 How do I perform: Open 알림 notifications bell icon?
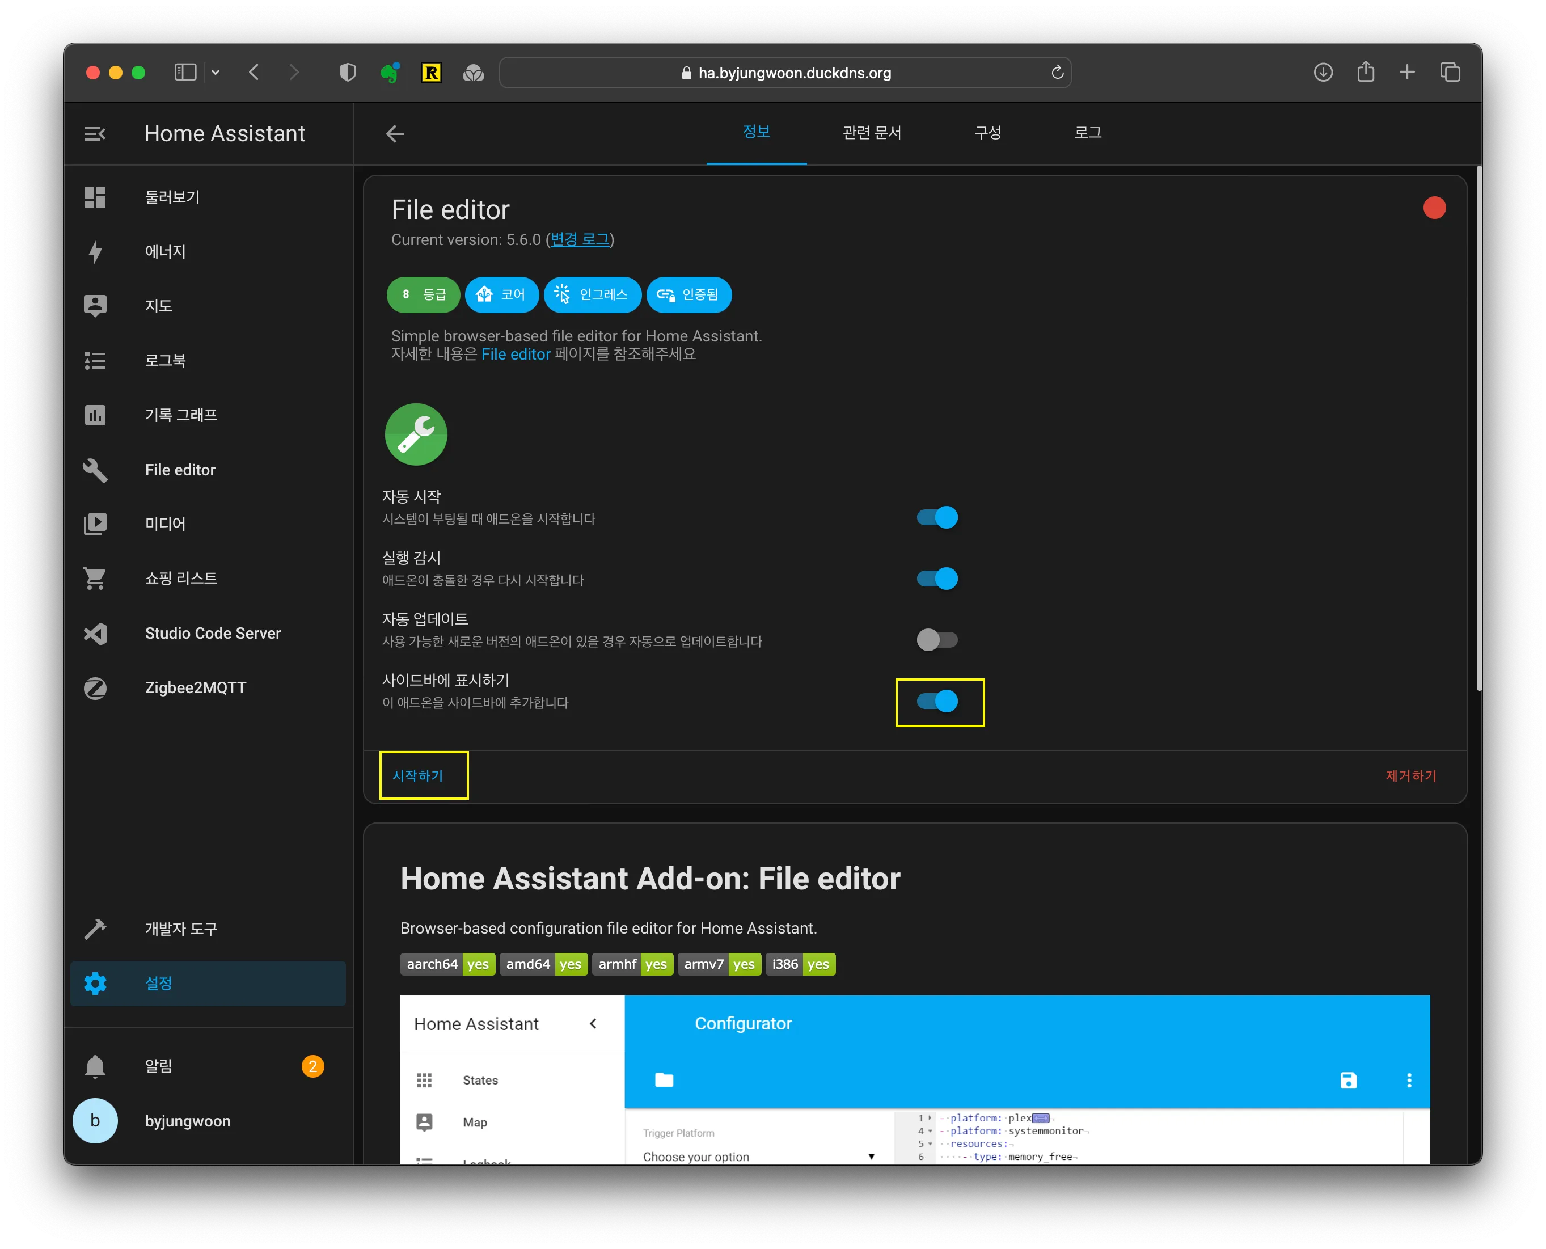pos(95,1066)
